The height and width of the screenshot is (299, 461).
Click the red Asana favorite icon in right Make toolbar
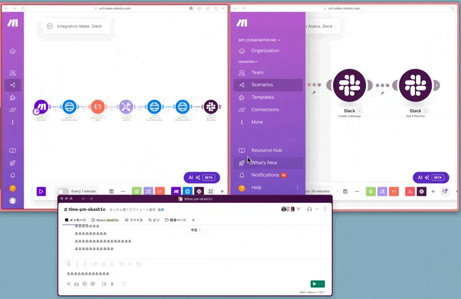(x=410, y=191)
